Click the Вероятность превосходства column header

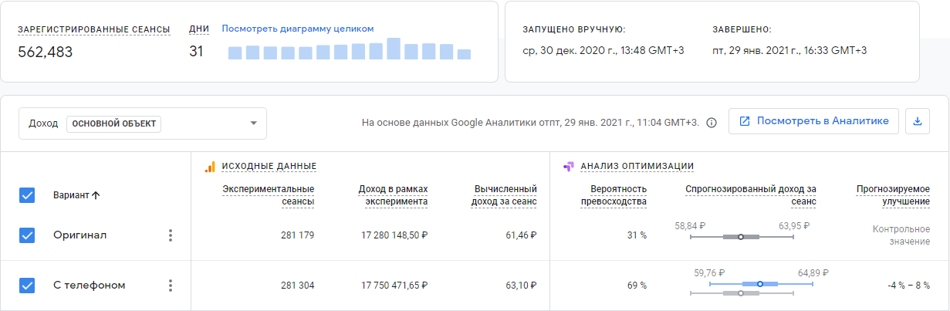tap(614, 195)
